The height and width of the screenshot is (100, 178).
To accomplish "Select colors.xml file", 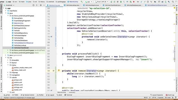I will pos(18,82).
